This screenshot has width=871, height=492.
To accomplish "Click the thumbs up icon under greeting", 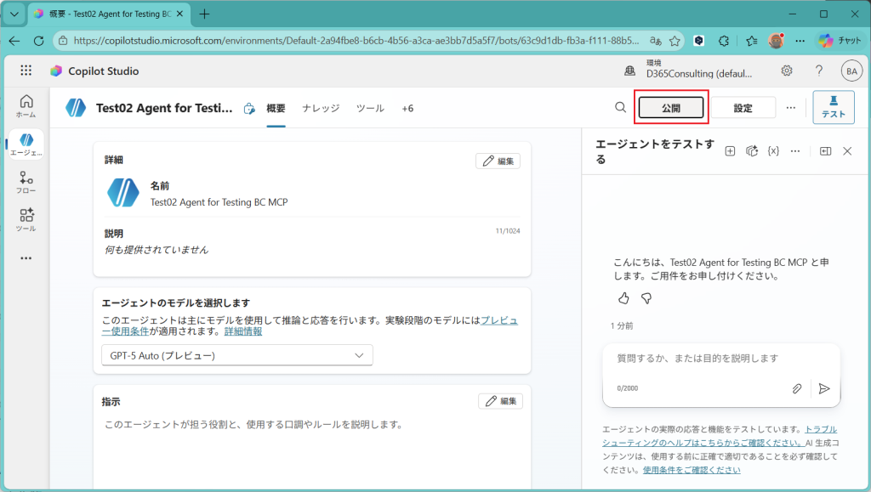I will coord(623,298).
